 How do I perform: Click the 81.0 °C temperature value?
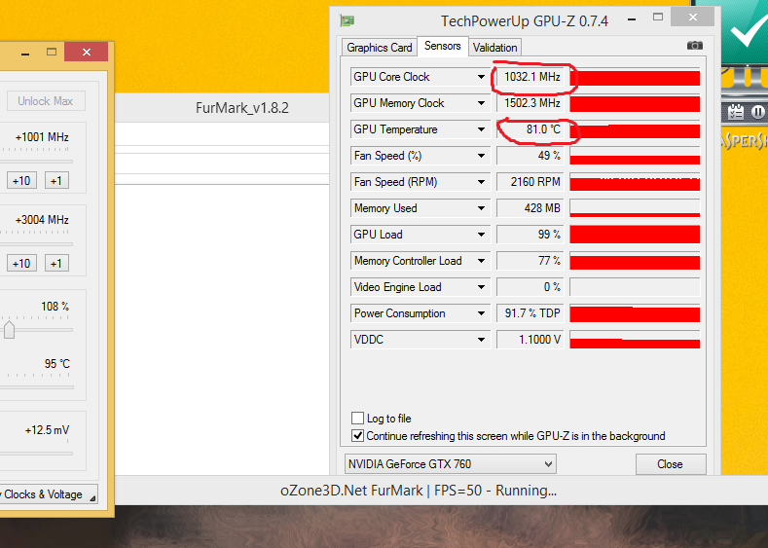click(531, 129)
